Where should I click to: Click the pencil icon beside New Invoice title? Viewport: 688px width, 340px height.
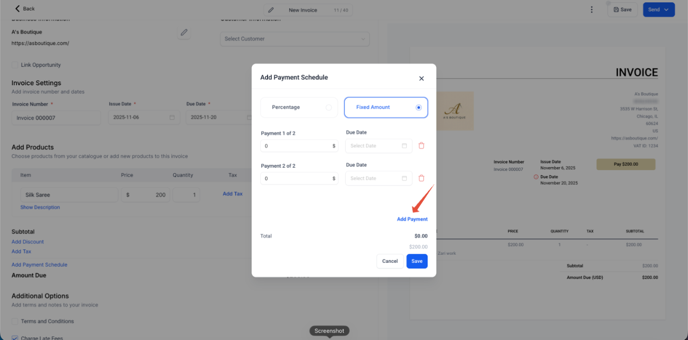pos(271,10)
